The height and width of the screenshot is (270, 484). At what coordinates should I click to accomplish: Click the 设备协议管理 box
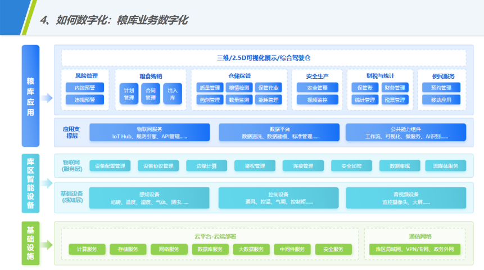click(159, 166)
